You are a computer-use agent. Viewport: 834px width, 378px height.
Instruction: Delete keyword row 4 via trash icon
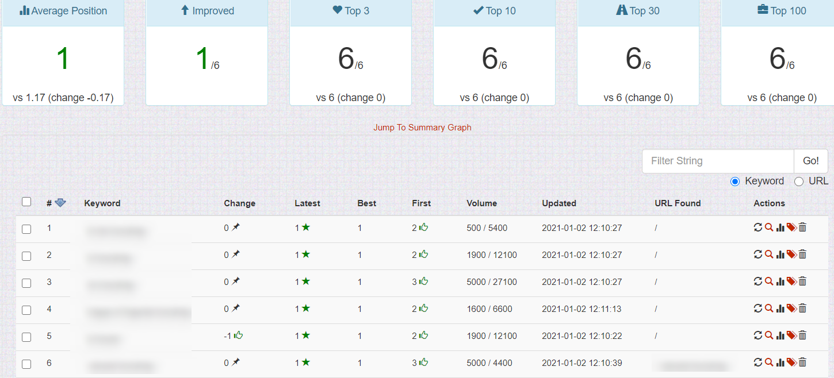point(802,308)
